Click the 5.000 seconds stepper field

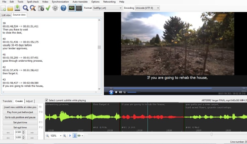[20, 137]
